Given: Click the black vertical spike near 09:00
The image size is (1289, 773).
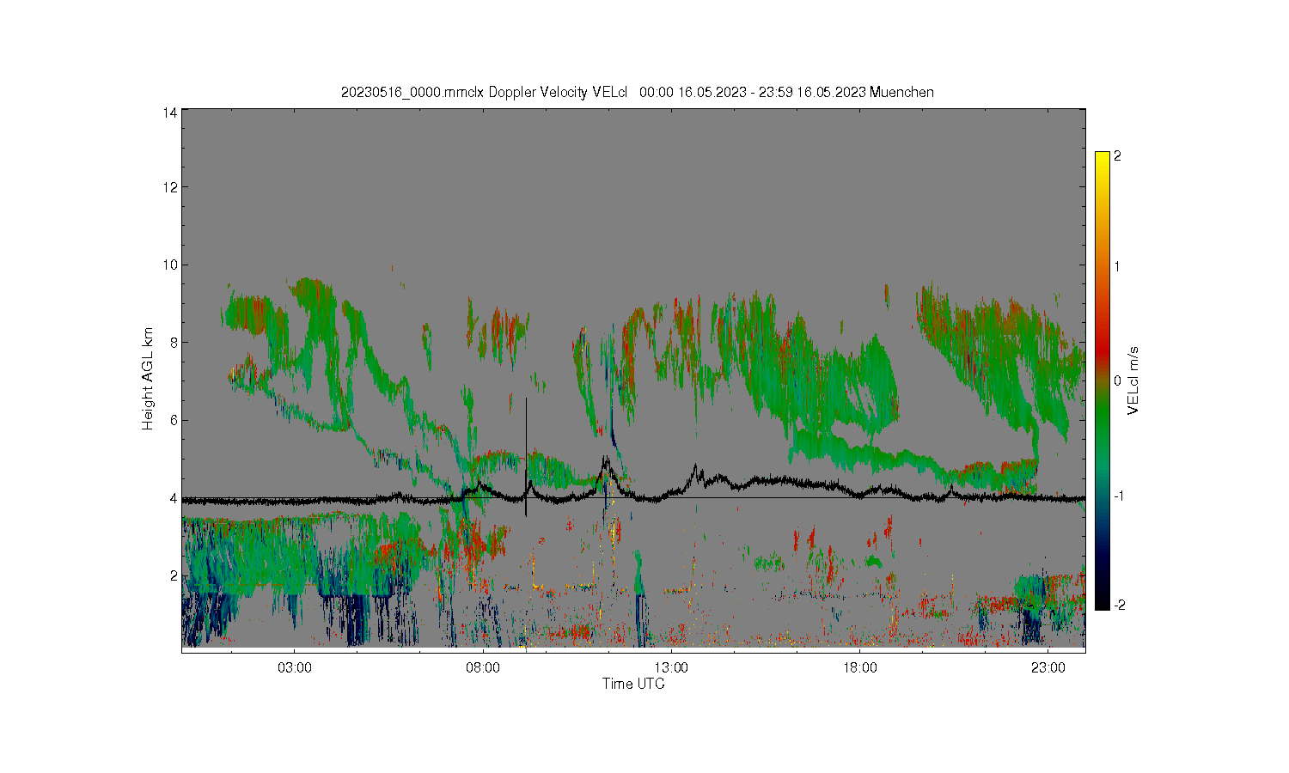Looking at the screenshot, I should tap(526, 457).
